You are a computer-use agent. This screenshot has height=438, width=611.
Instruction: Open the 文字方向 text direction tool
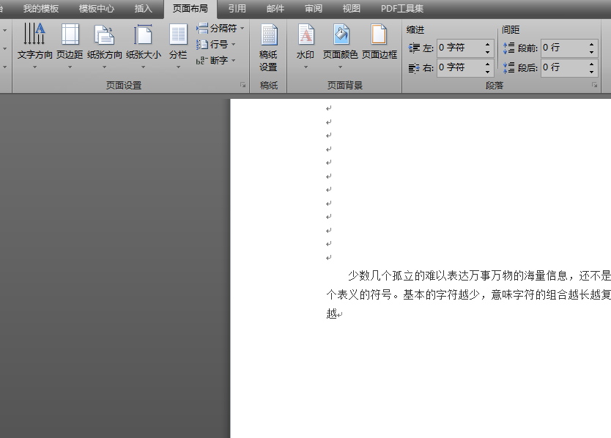(34, 46)
